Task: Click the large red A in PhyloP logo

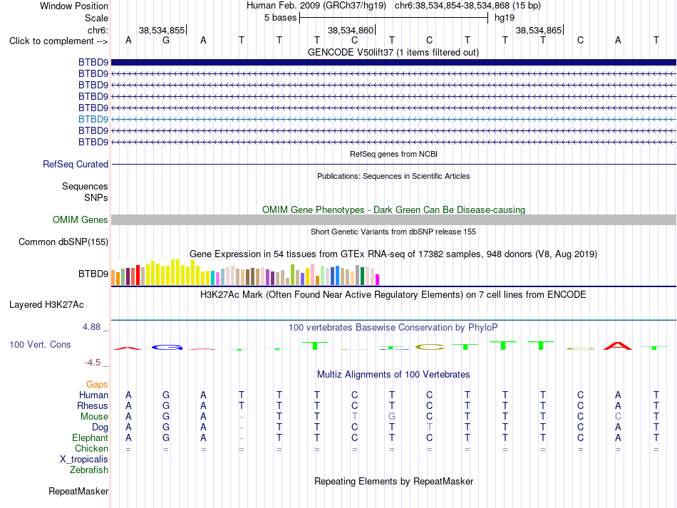Action: point(618,346)
